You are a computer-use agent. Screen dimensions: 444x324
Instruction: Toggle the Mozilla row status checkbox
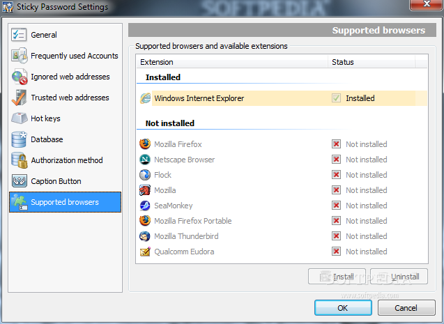[336, 190]
